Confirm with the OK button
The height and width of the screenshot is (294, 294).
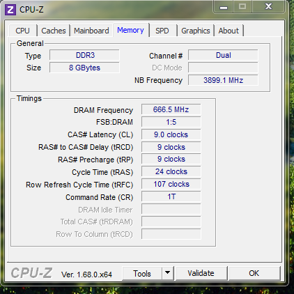point(254,273)
